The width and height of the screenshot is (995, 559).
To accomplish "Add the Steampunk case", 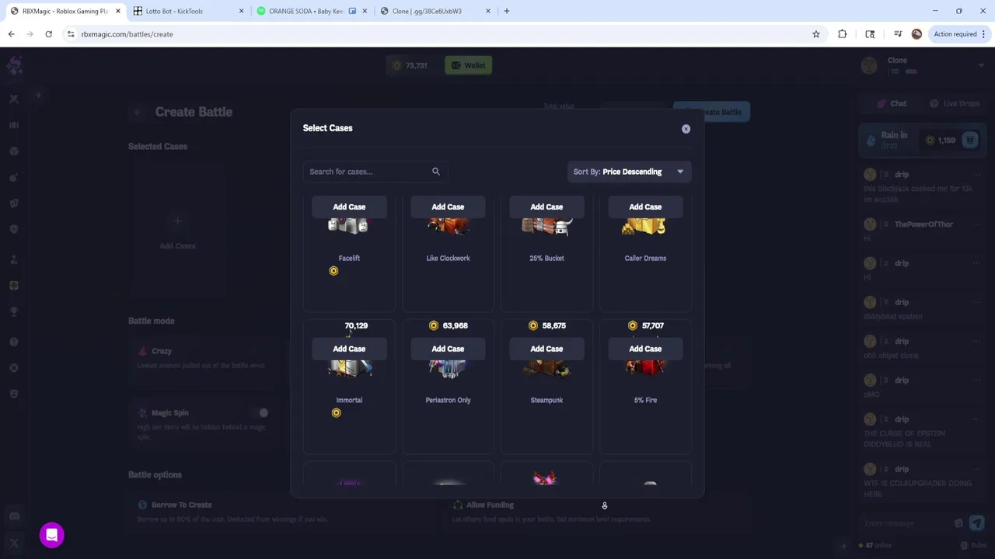I will pos(546,349).
